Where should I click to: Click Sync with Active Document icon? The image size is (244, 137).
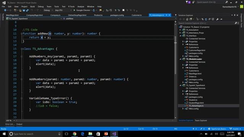click(202, 19)
